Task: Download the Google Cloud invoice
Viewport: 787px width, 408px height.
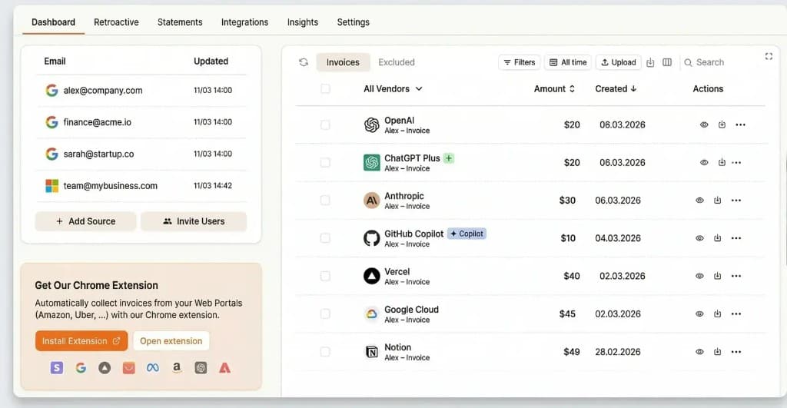Action: click(x=718, y=313)
